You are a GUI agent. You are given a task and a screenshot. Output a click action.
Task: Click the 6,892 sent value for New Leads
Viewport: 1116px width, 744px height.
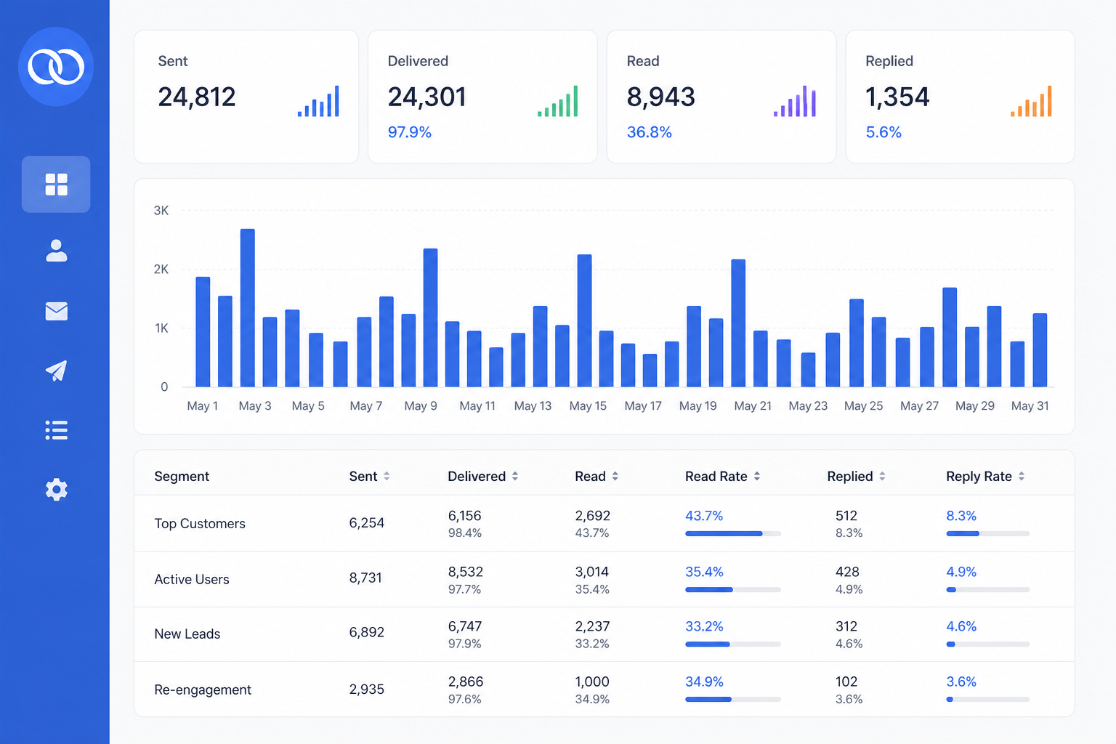367,632
